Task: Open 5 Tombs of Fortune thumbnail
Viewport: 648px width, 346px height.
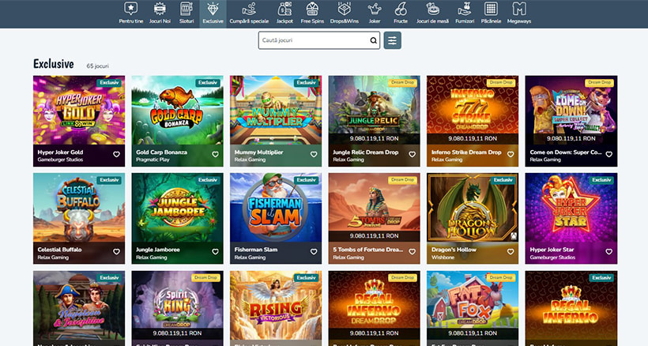Action: pyautogui.click(x=374, y=207)
